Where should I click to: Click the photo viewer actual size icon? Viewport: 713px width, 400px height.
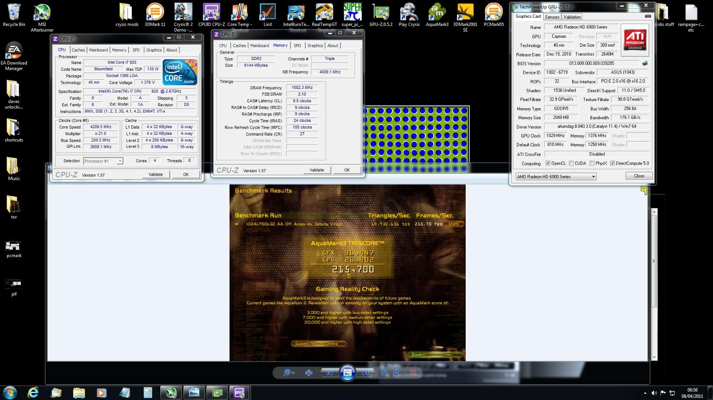(309, 373)
